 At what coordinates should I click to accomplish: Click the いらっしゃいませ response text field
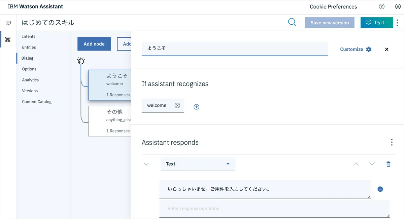point(265,189)
